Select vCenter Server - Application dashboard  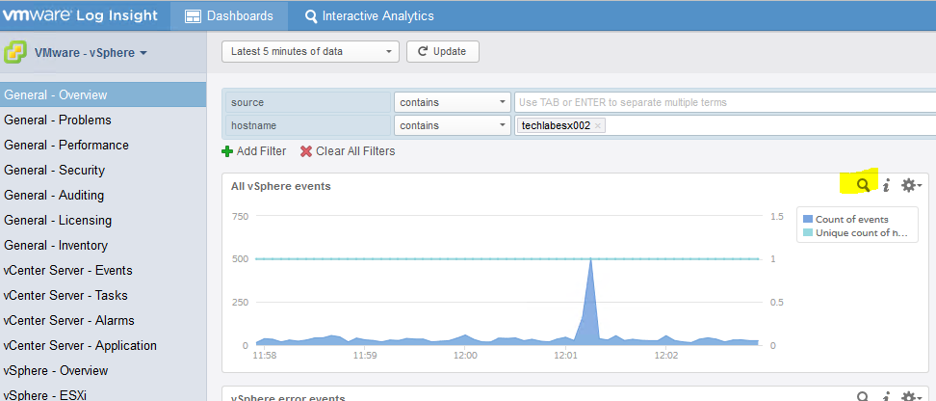point(103,346)
